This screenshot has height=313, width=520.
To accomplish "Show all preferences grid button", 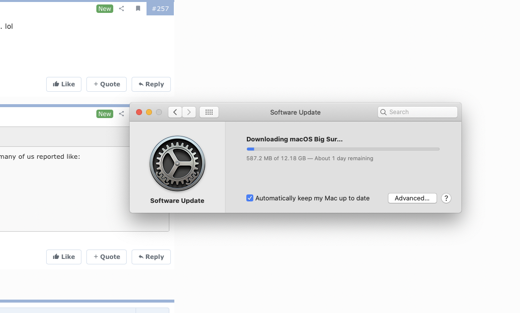I will click(209, 112).
